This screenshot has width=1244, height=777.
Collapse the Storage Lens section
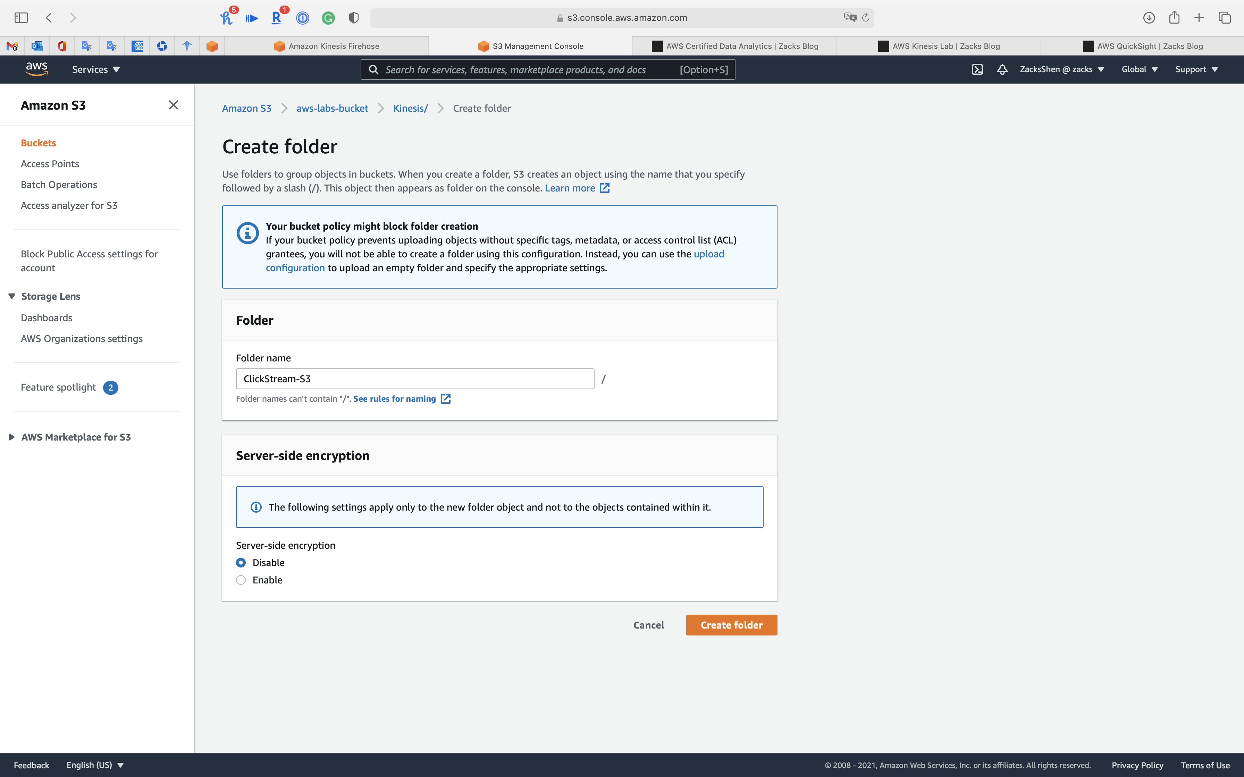(11, 297)
